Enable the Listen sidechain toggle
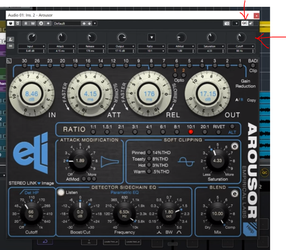Screen dimensions: 286x250 pos(61,192)
